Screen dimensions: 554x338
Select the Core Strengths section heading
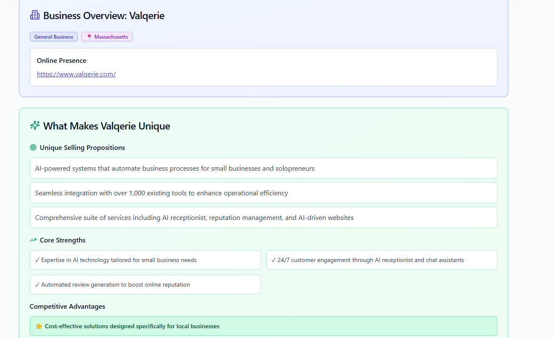[62, 240]
